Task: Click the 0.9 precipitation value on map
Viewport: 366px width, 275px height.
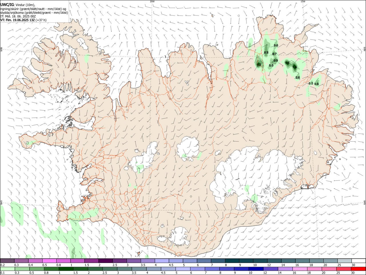Action: (x=276, y=60)
